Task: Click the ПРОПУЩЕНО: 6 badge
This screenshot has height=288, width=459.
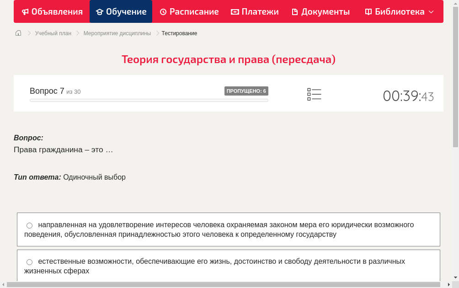Action: click(x=247, y=91)
